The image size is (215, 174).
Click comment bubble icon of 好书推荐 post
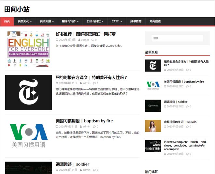click(x=93, y=40)
